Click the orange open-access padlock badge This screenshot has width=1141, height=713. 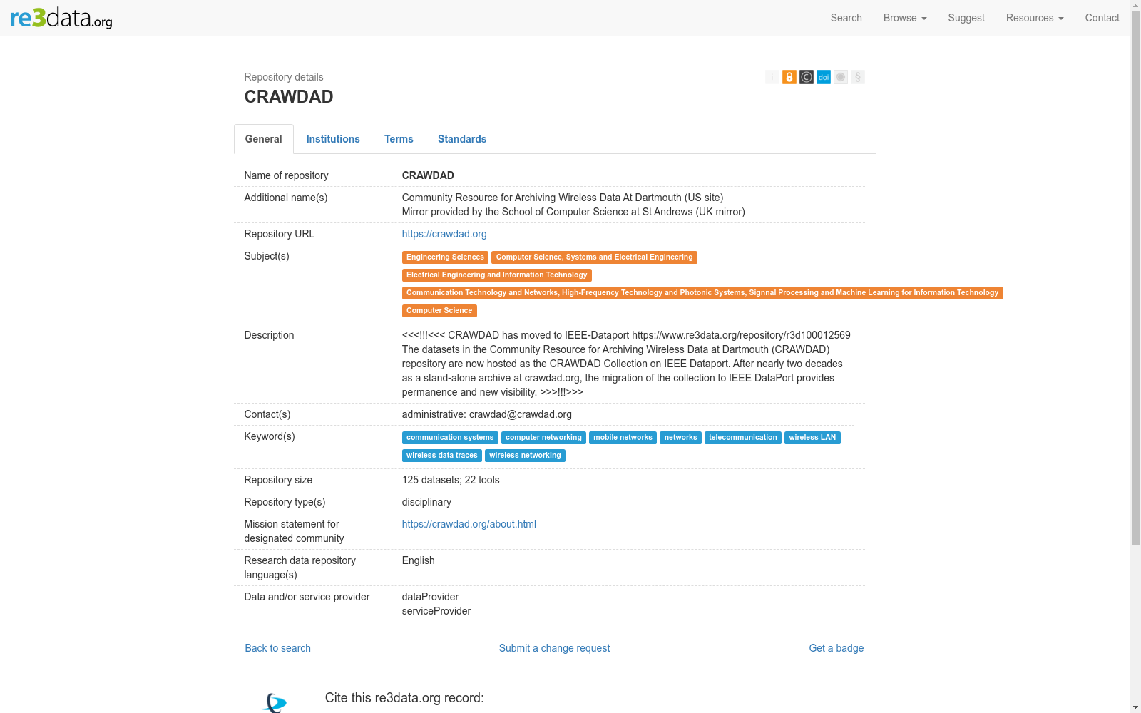(789, 77)
